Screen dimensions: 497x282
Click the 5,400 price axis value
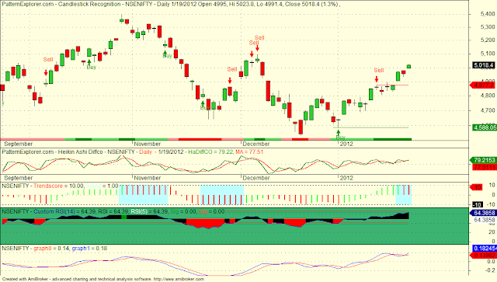[x=488, y=14]
